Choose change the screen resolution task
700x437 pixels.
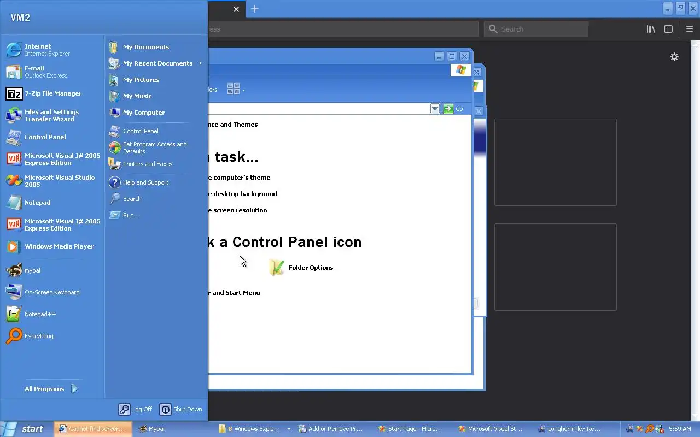pyautogui.click(x=237, y=210)
